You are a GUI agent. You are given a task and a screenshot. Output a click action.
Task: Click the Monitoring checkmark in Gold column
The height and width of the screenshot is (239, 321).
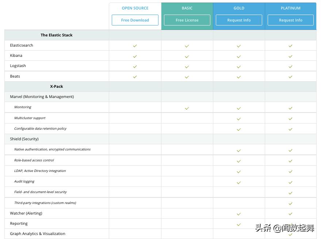(x=239, y=108)
